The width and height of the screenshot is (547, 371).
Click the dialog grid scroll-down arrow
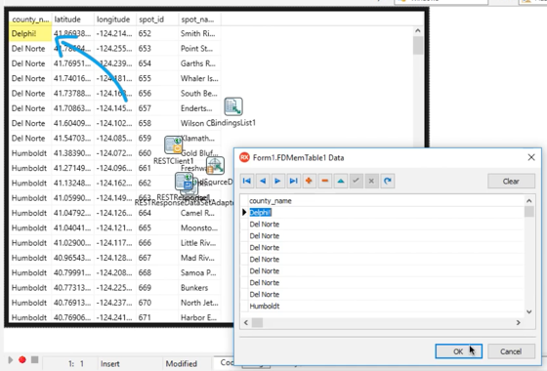529,311
